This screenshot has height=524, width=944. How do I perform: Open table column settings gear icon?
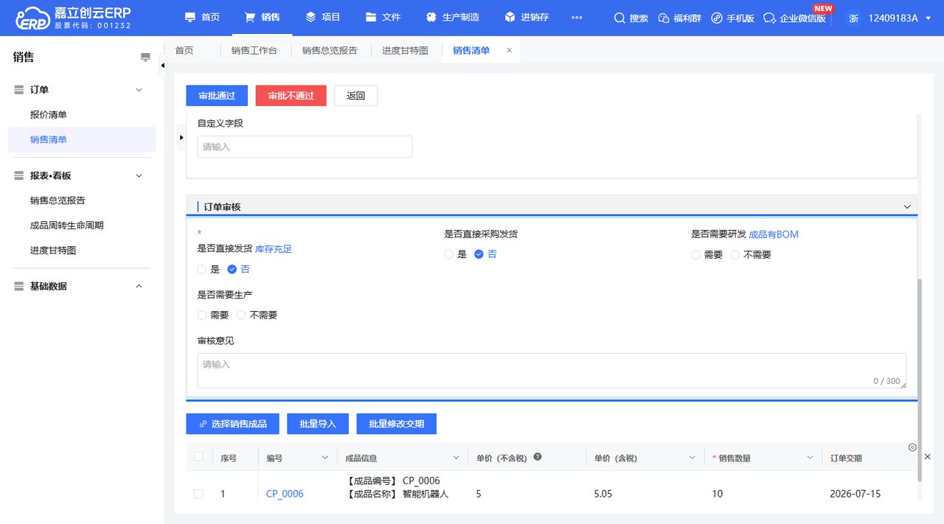pyautogui.click(x=912, y=447)
